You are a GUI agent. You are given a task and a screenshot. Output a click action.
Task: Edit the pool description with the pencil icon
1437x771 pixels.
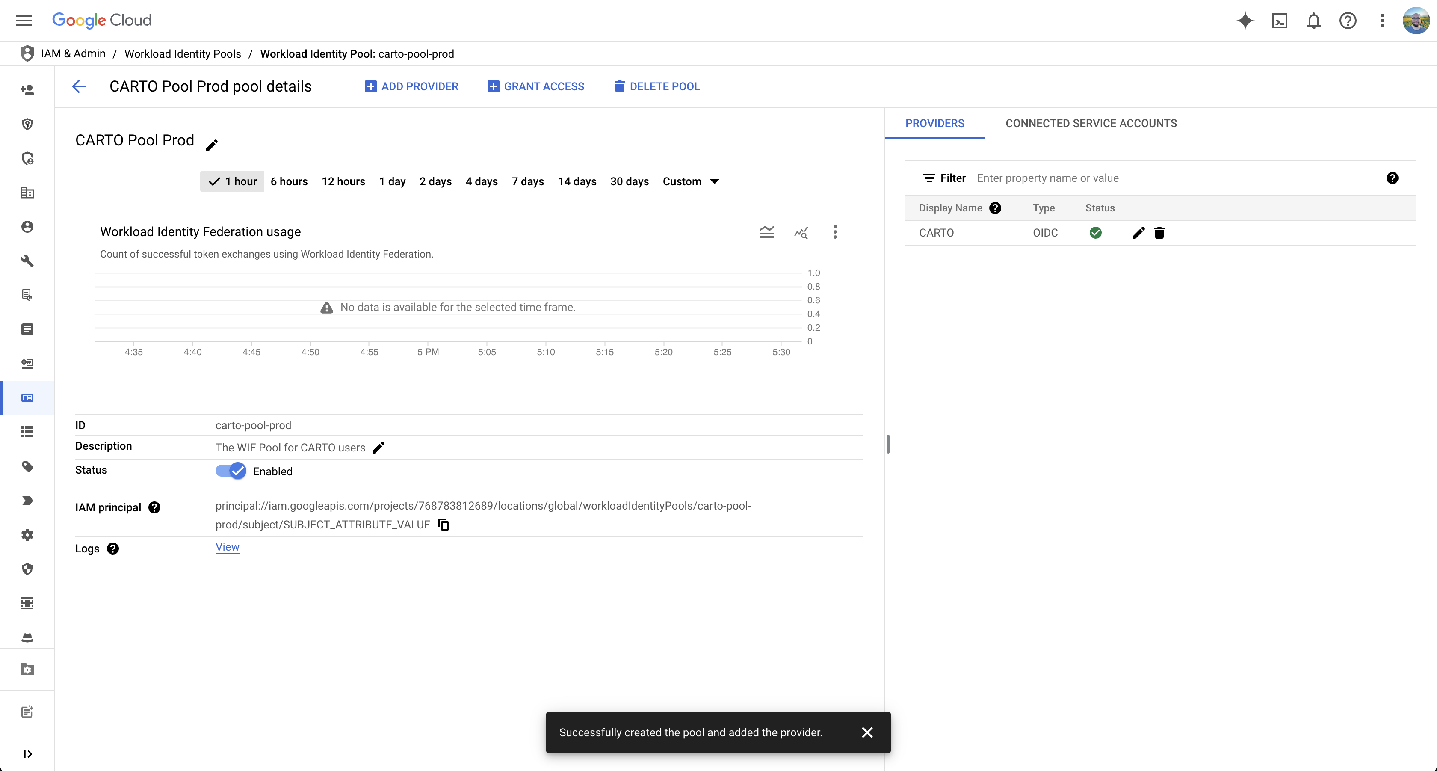click(x=379, y=448)
